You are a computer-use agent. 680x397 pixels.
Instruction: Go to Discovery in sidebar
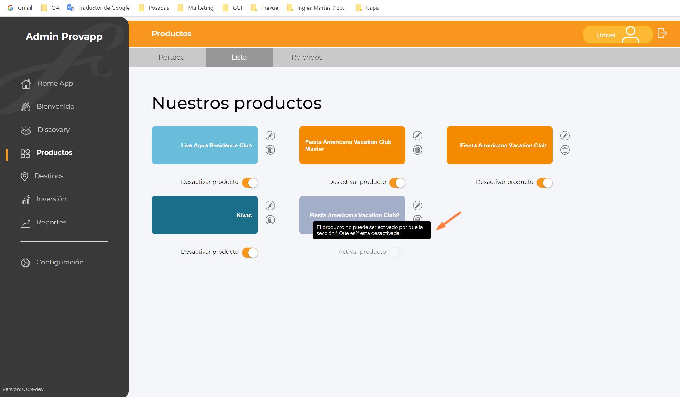[x=53, y=130]
